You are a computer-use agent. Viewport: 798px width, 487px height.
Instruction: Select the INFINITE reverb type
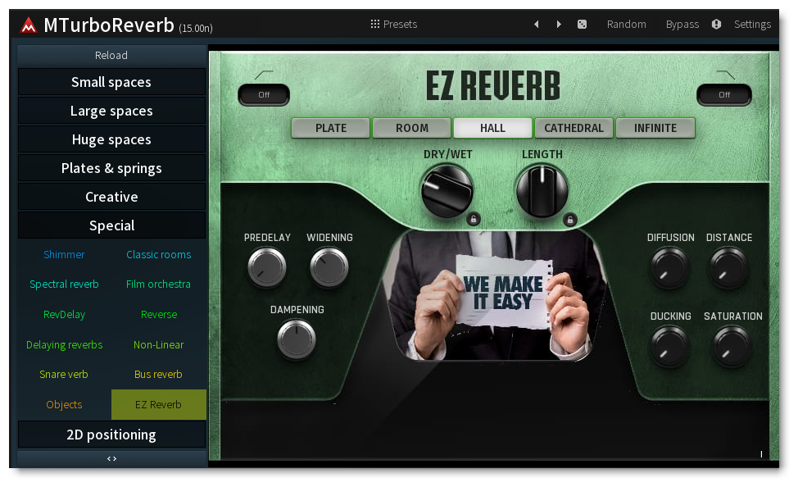[655, 128]
